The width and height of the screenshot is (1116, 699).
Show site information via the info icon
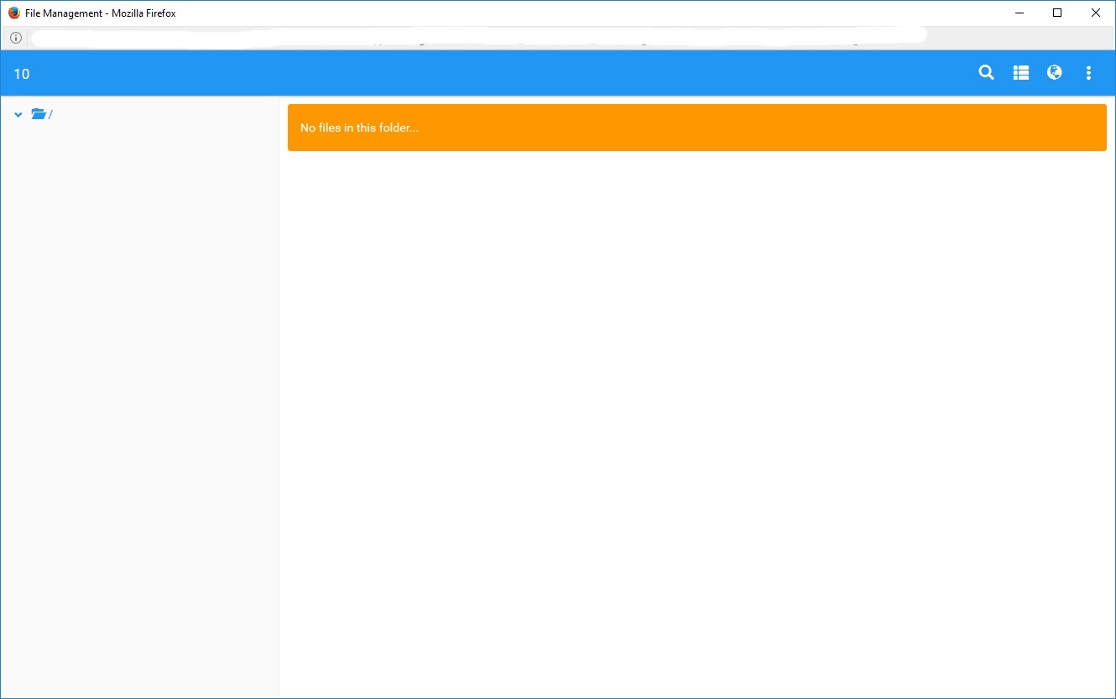15,38
